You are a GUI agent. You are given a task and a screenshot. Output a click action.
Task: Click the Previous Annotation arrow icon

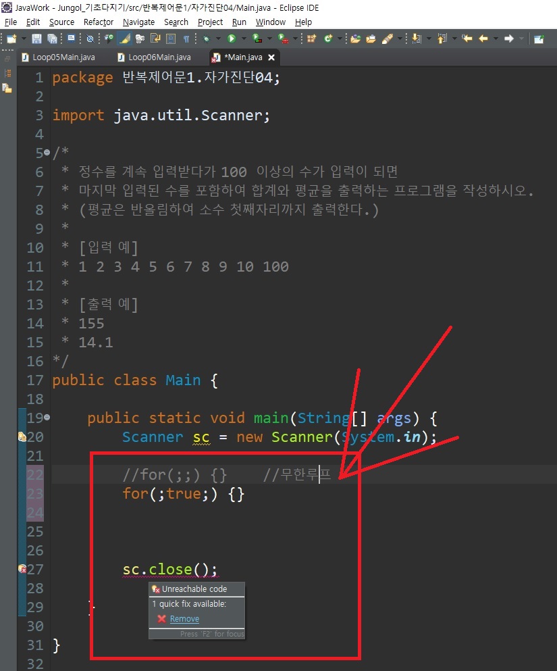click(442, 39)
